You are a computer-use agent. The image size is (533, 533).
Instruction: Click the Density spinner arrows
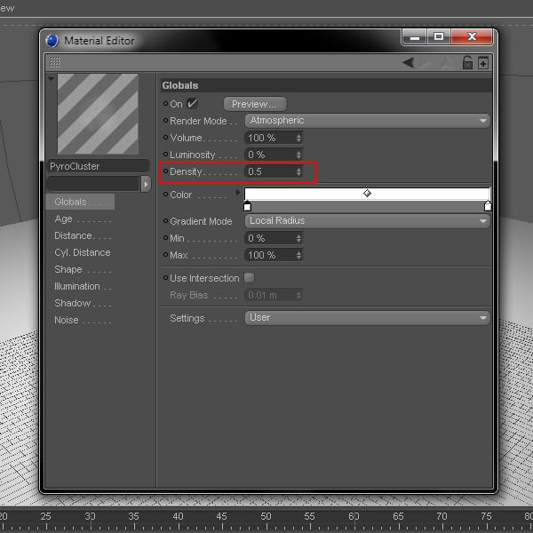point(298,171)
